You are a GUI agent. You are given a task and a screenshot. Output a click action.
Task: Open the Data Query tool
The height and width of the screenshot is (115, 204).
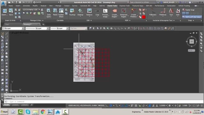point(49,13)
